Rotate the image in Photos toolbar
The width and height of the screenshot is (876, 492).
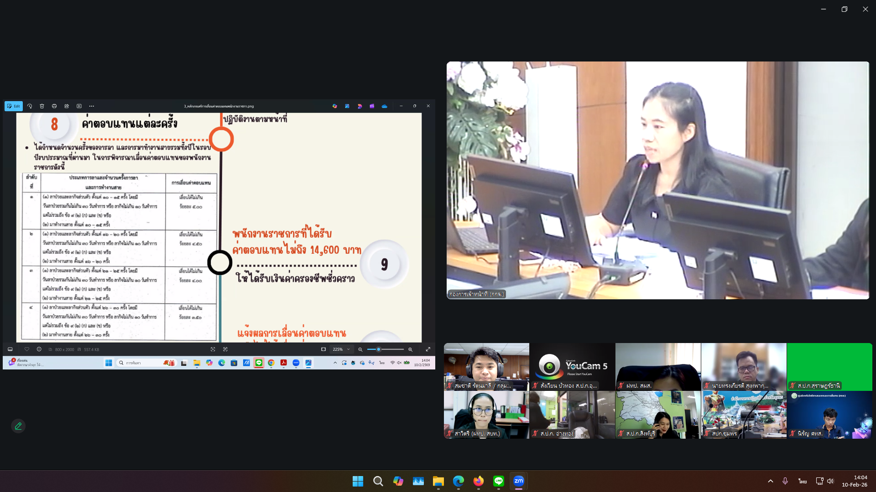[29, 106]
